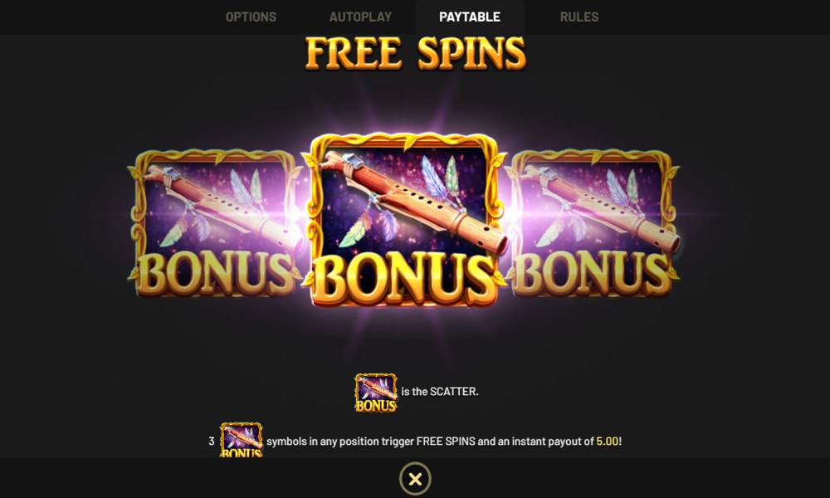This screenshot has height=498, width=830.
Task: Select the PAYTABLE tab
Action: (x=470, y=17)
